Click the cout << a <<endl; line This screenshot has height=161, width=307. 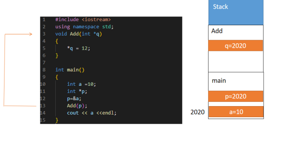[x=92, y=113]
